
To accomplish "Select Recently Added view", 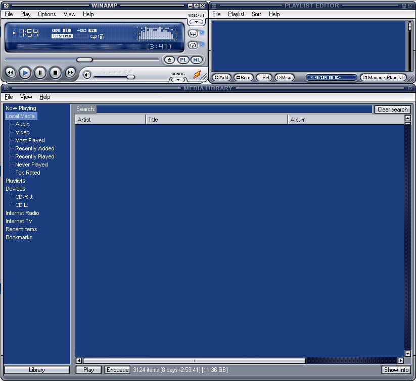I will (x=35, y=148).
